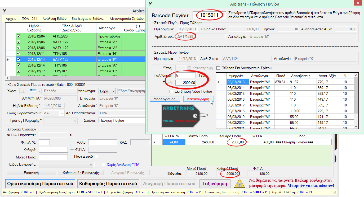
Task: Select depreciation row dated 06/03/2016
Action: (285, 100)
